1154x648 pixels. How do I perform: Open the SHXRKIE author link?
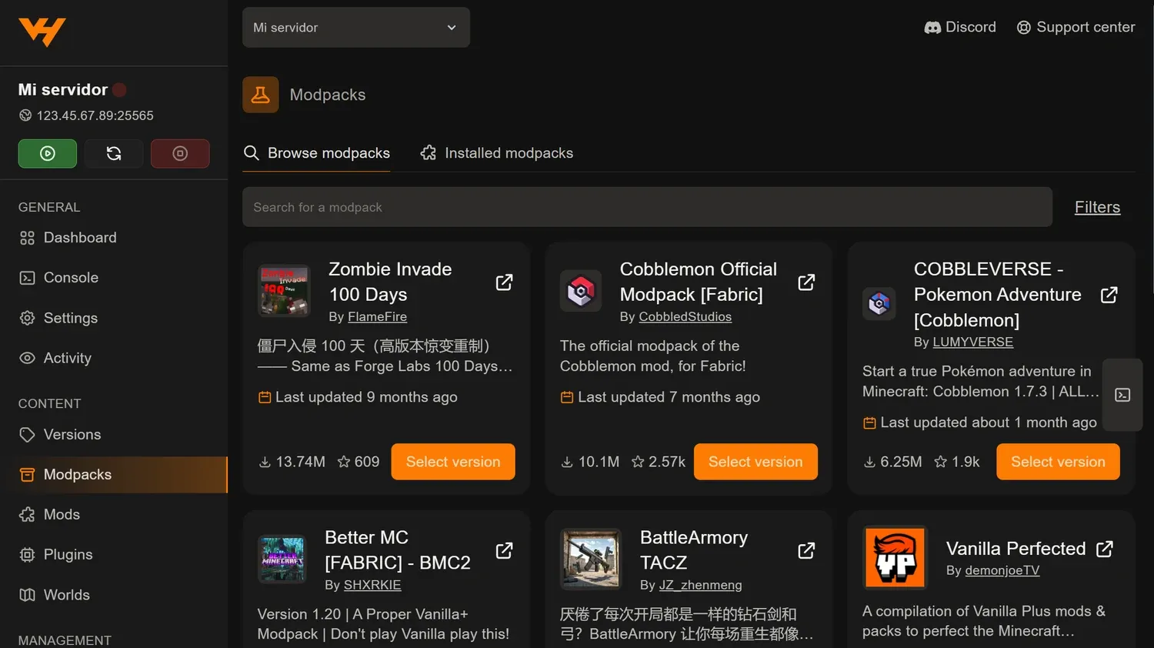tap(372, 586)
